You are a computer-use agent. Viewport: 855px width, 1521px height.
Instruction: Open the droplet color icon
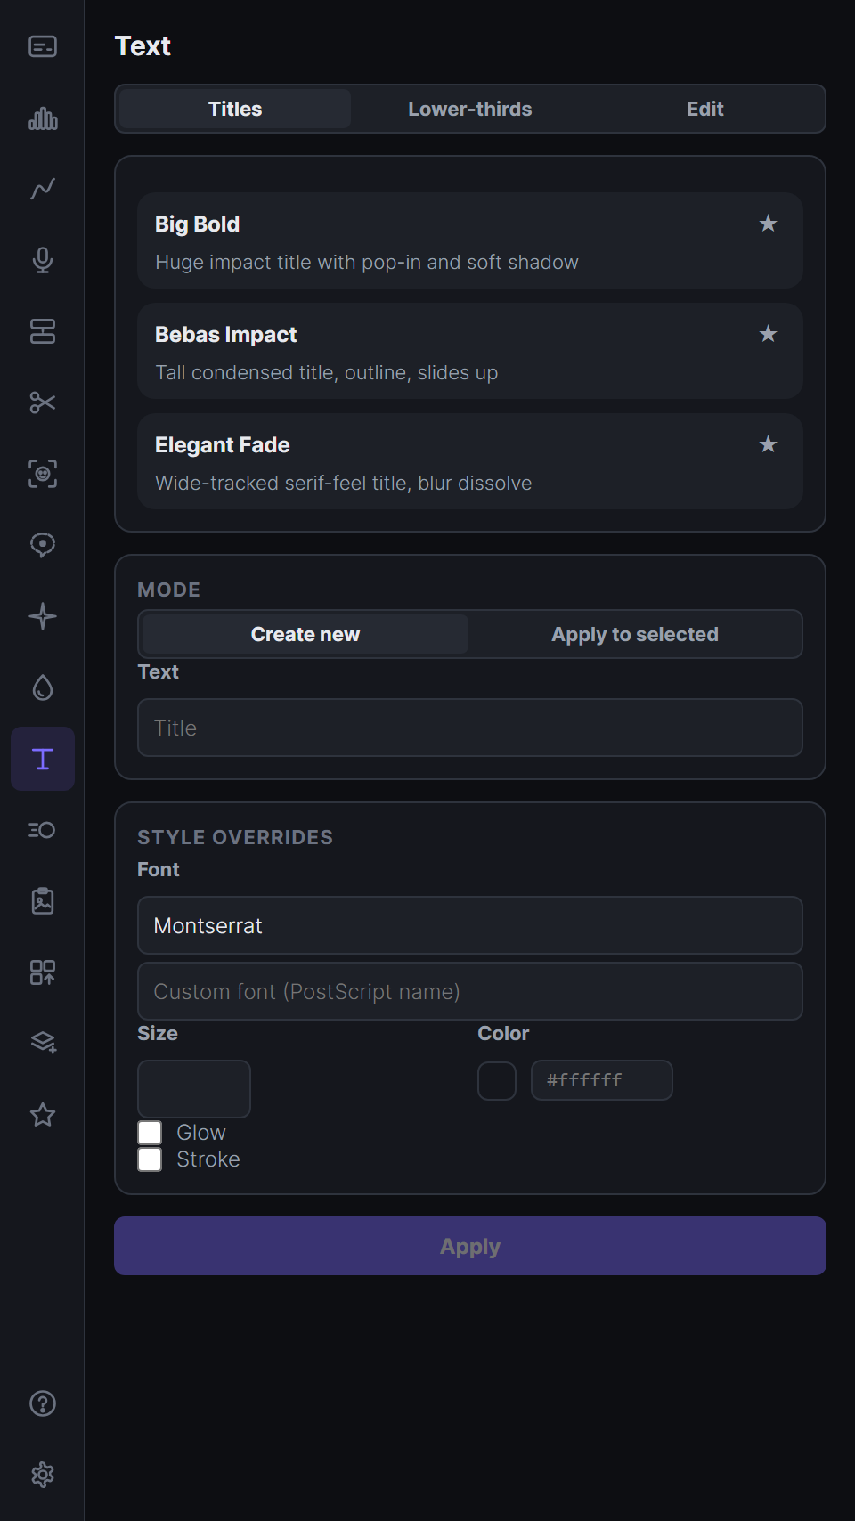click(x=43, y=687)
